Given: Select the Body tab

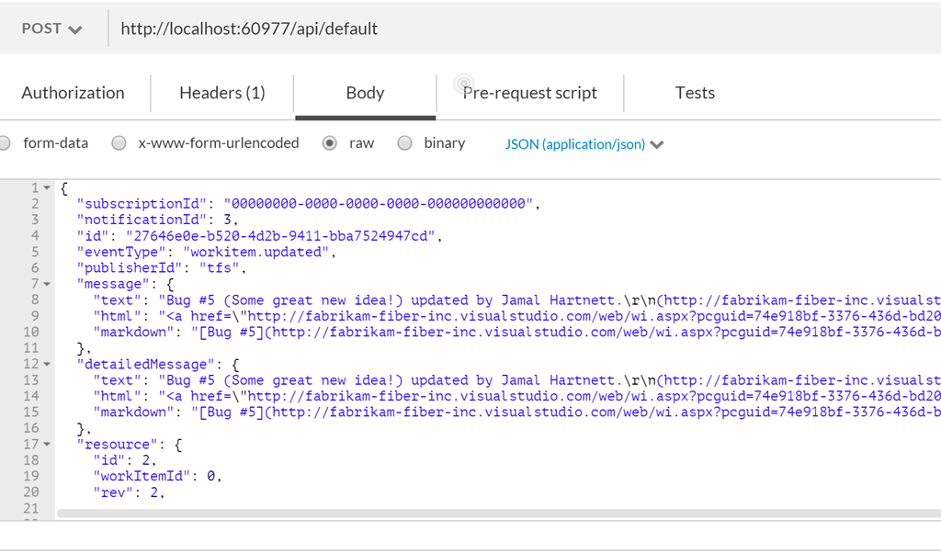Looking at the screenshot, I should pyautogui.click(x=365, y=93).
